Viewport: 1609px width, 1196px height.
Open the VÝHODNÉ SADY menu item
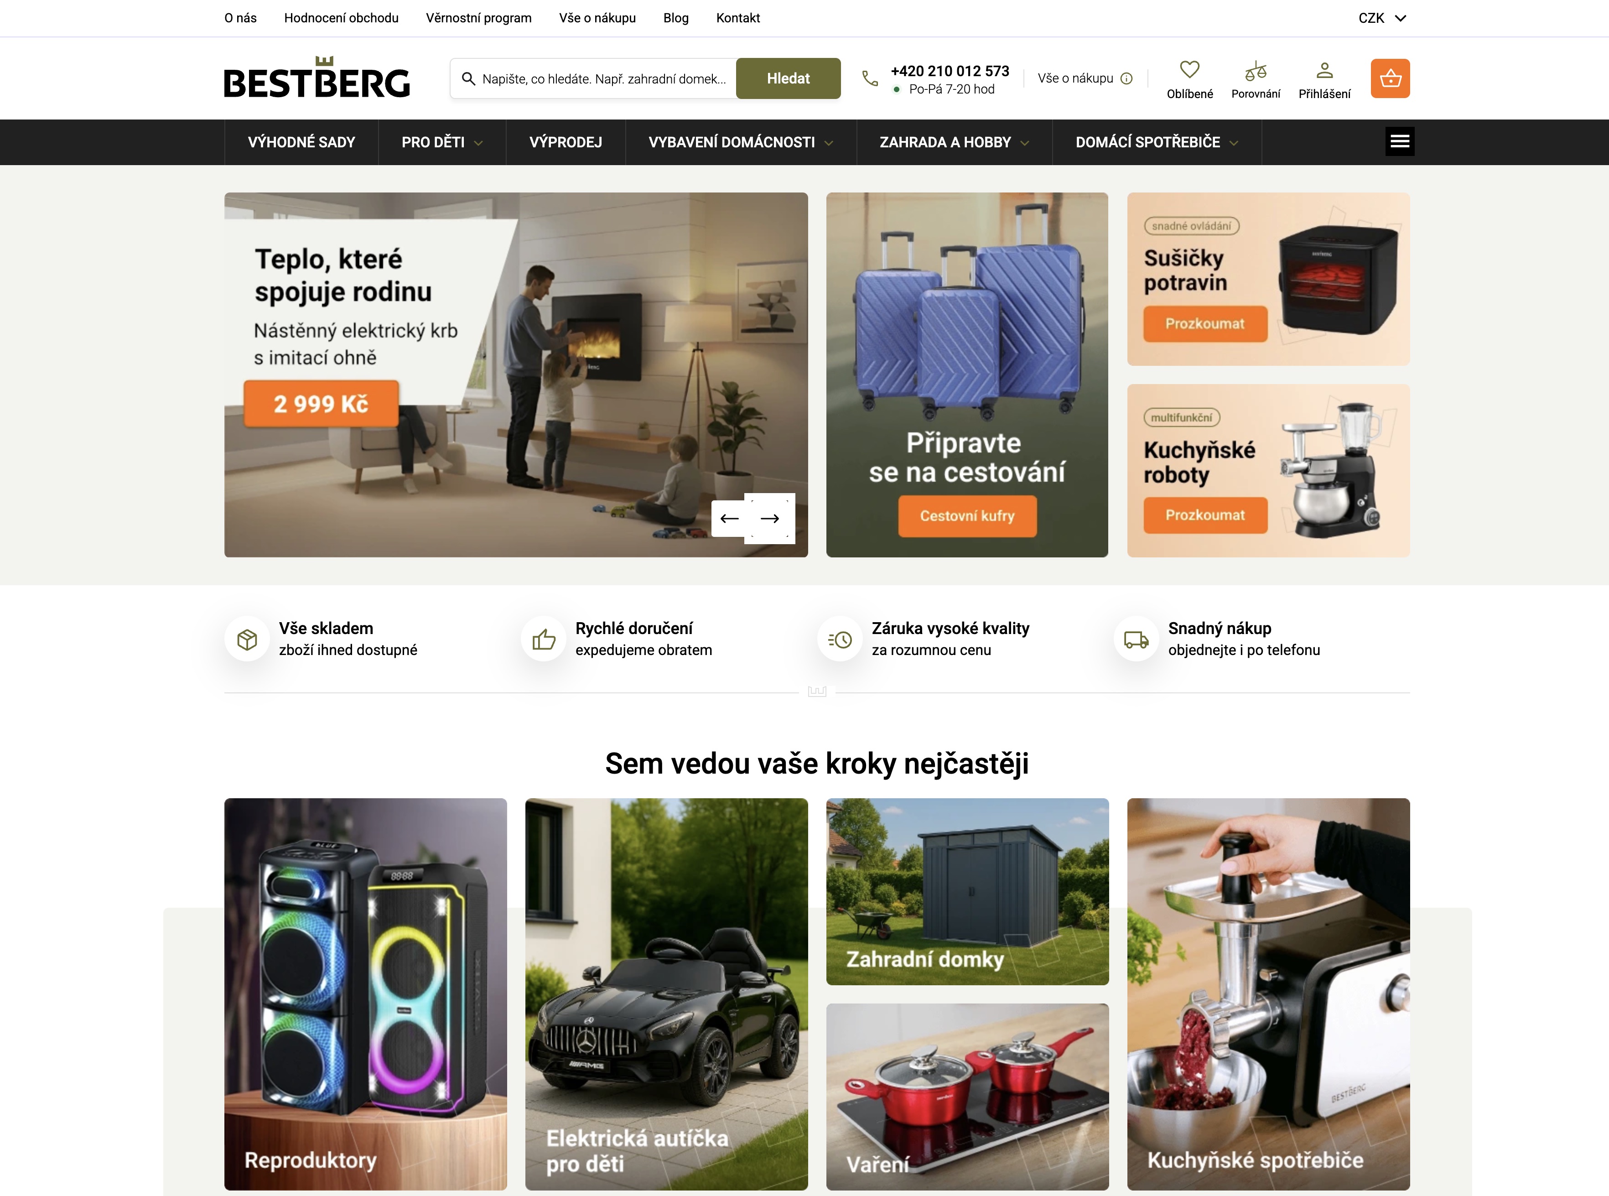click(x=301, y=142)
